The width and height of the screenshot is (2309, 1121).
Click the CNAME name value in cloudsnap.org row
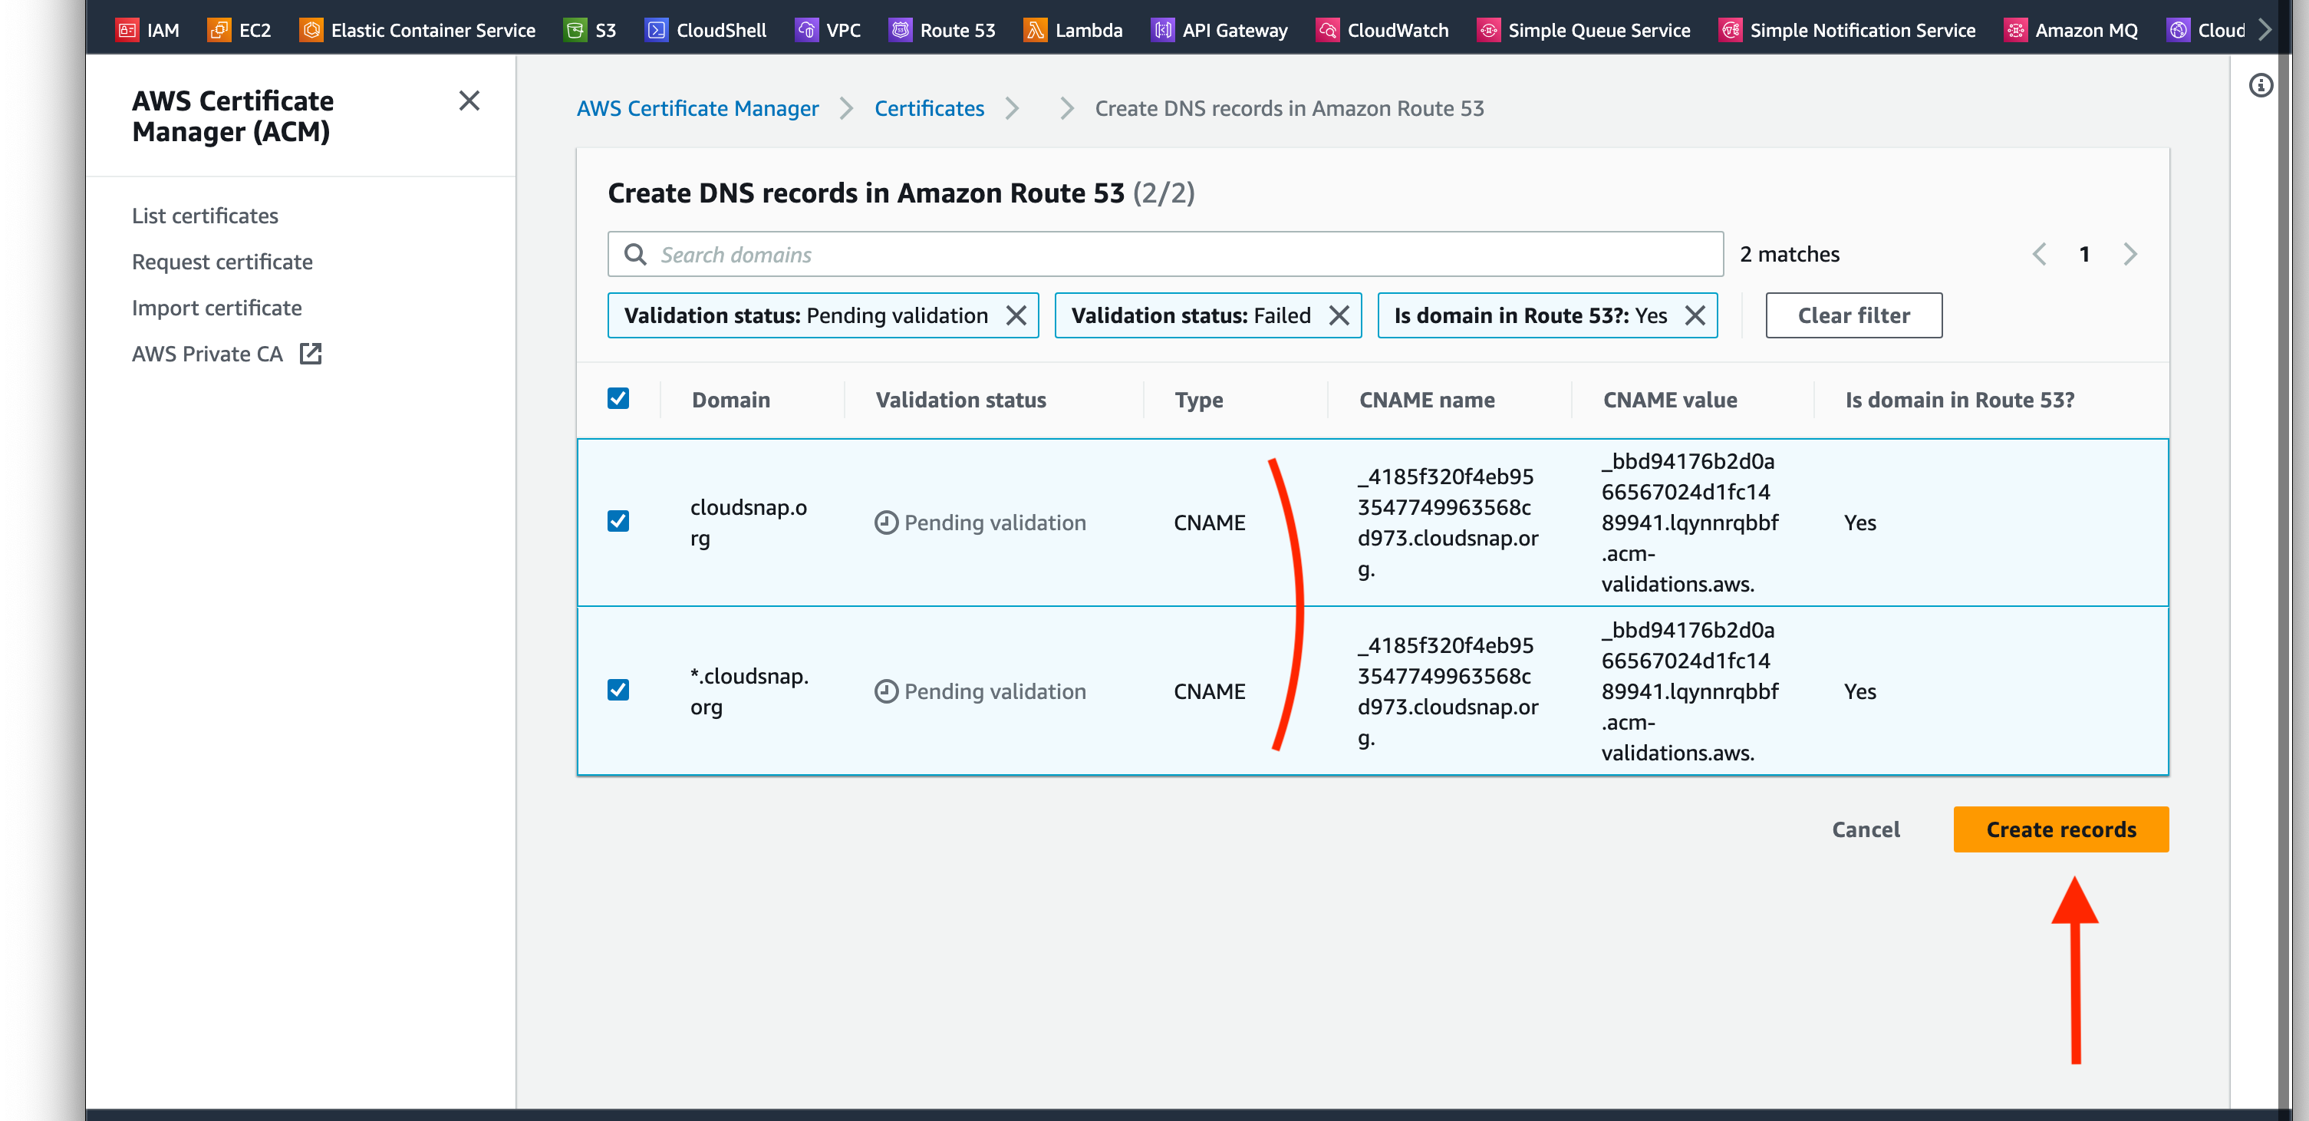pos(1448,523)
